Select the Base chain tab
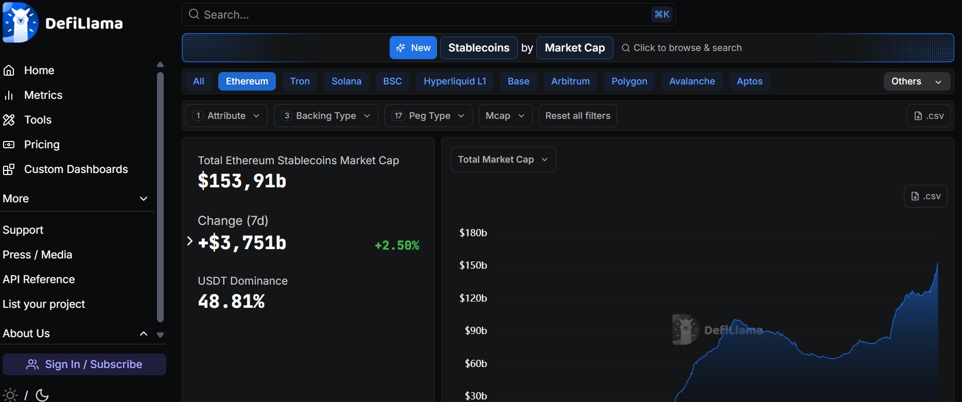Image resolution: width=962 pixels, height=402 pixels. click(518, 81)
